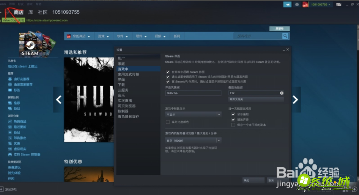Clear the F12 screenshot shortcut key
The height and width of the screenshot is (195, 359).
(x=282, y=93)
